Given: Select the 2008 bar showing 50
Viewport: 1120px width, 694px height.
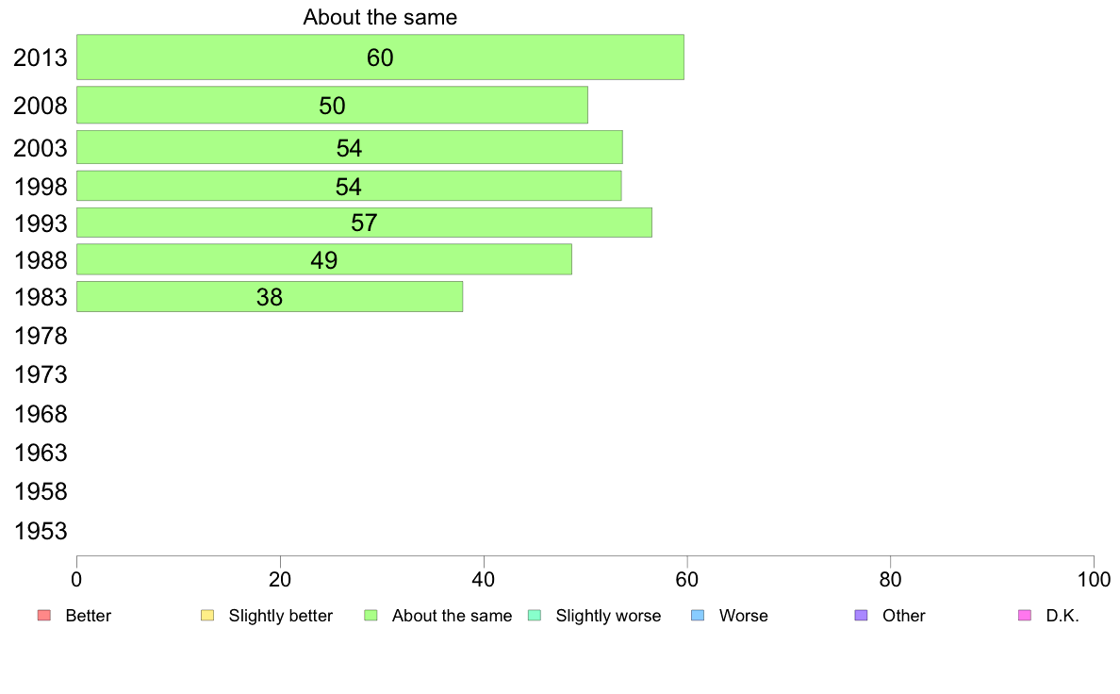Looking at the screenshot, I should [x=332, y=105].
